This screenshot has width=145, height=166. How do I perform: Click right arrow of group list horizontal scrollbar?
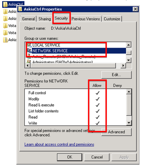pos(123,65)
